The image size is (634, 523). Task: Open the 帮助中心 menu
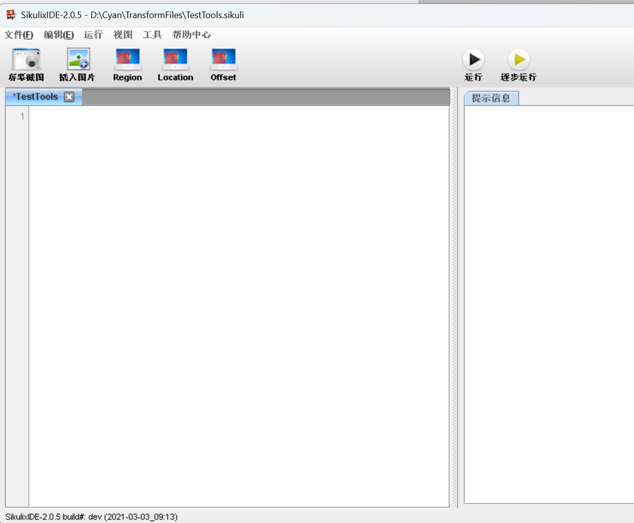[x=191, y=35]
